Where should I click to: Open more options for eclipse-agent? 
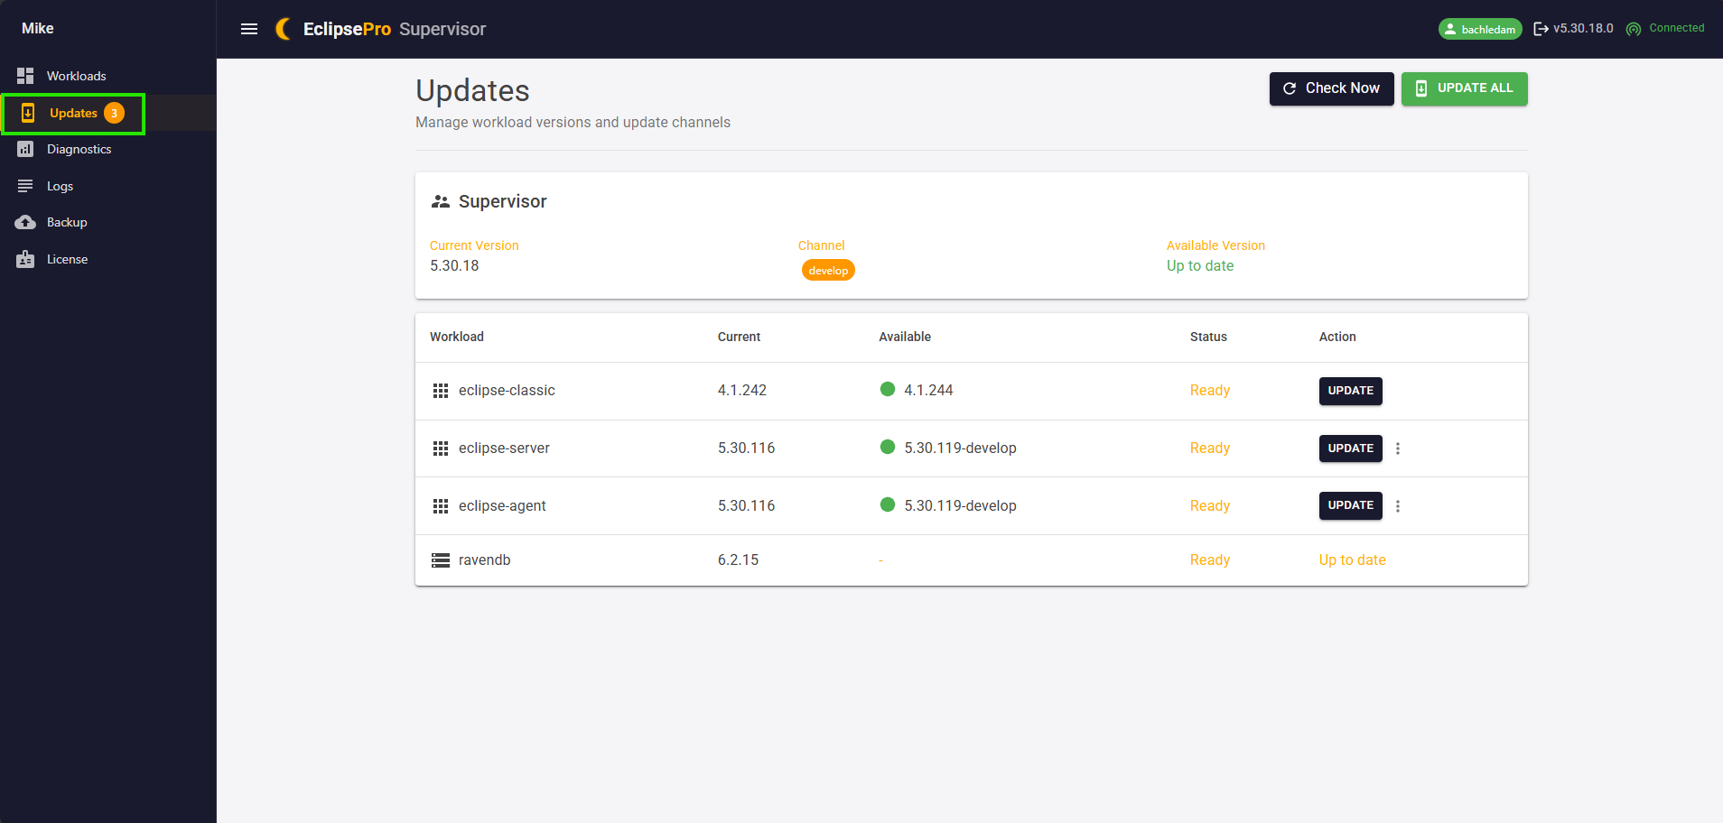1398,506
